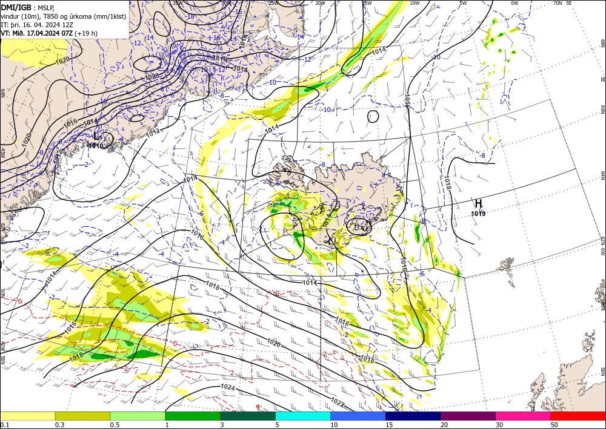This screenshot has width=606, height=429.
Task: Click the 'vindur (10m), T850 og úrkoma' line
Action: tap(64, 16)
